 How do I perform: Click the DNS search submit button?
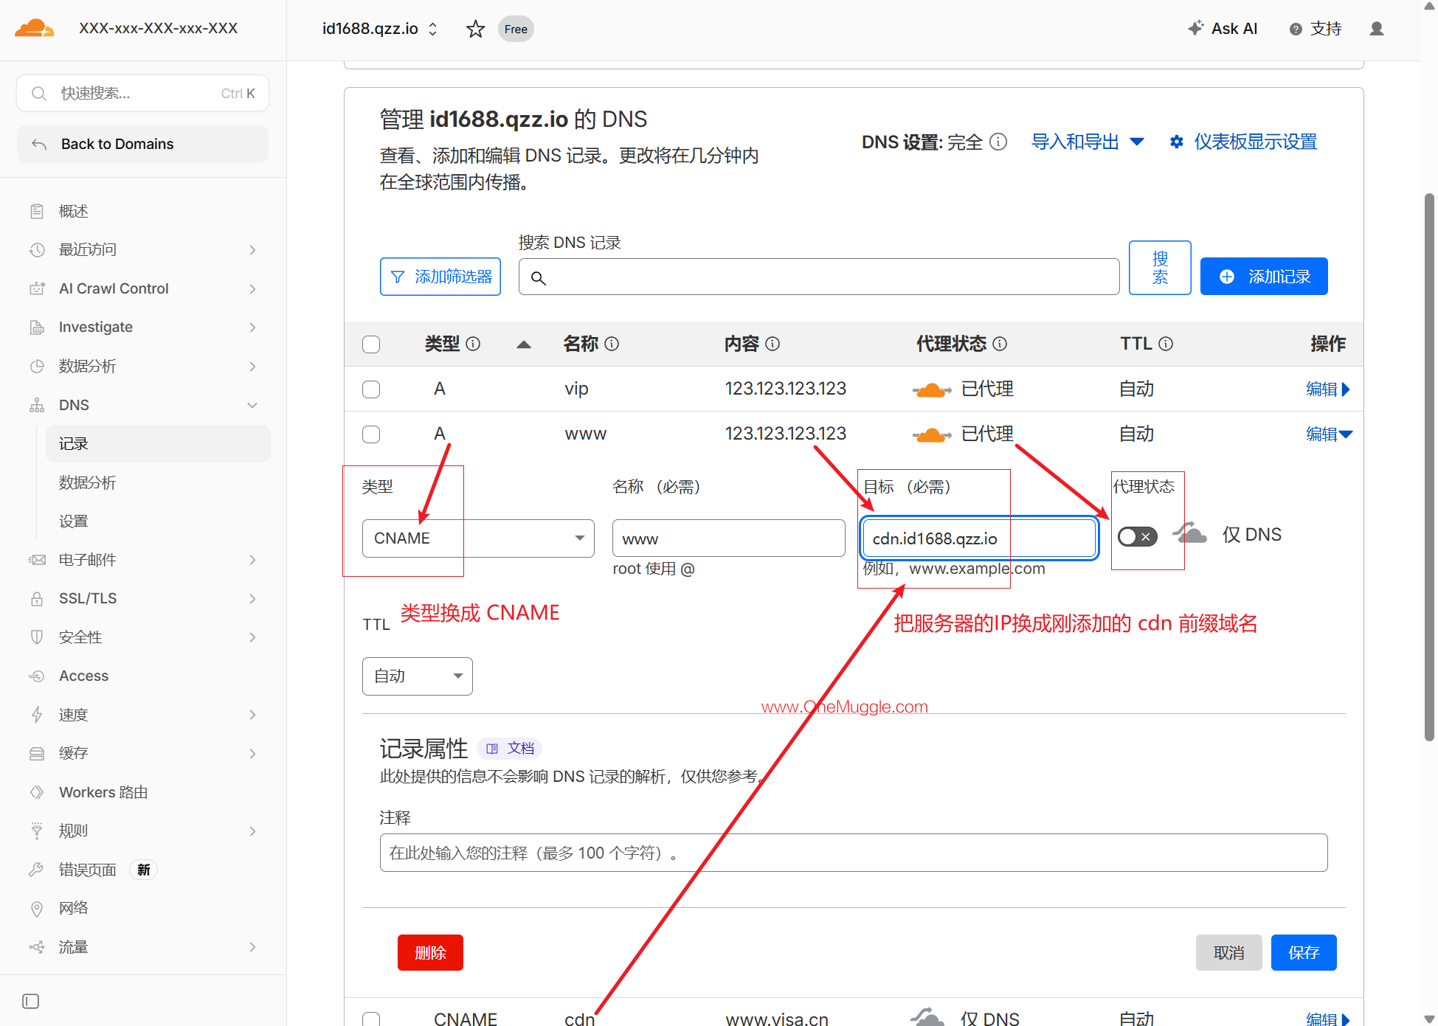tap(1160, 268)
